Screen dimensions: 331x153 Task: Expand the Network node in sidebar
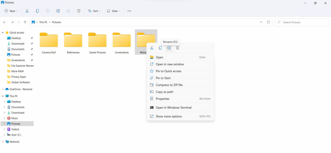3,142
